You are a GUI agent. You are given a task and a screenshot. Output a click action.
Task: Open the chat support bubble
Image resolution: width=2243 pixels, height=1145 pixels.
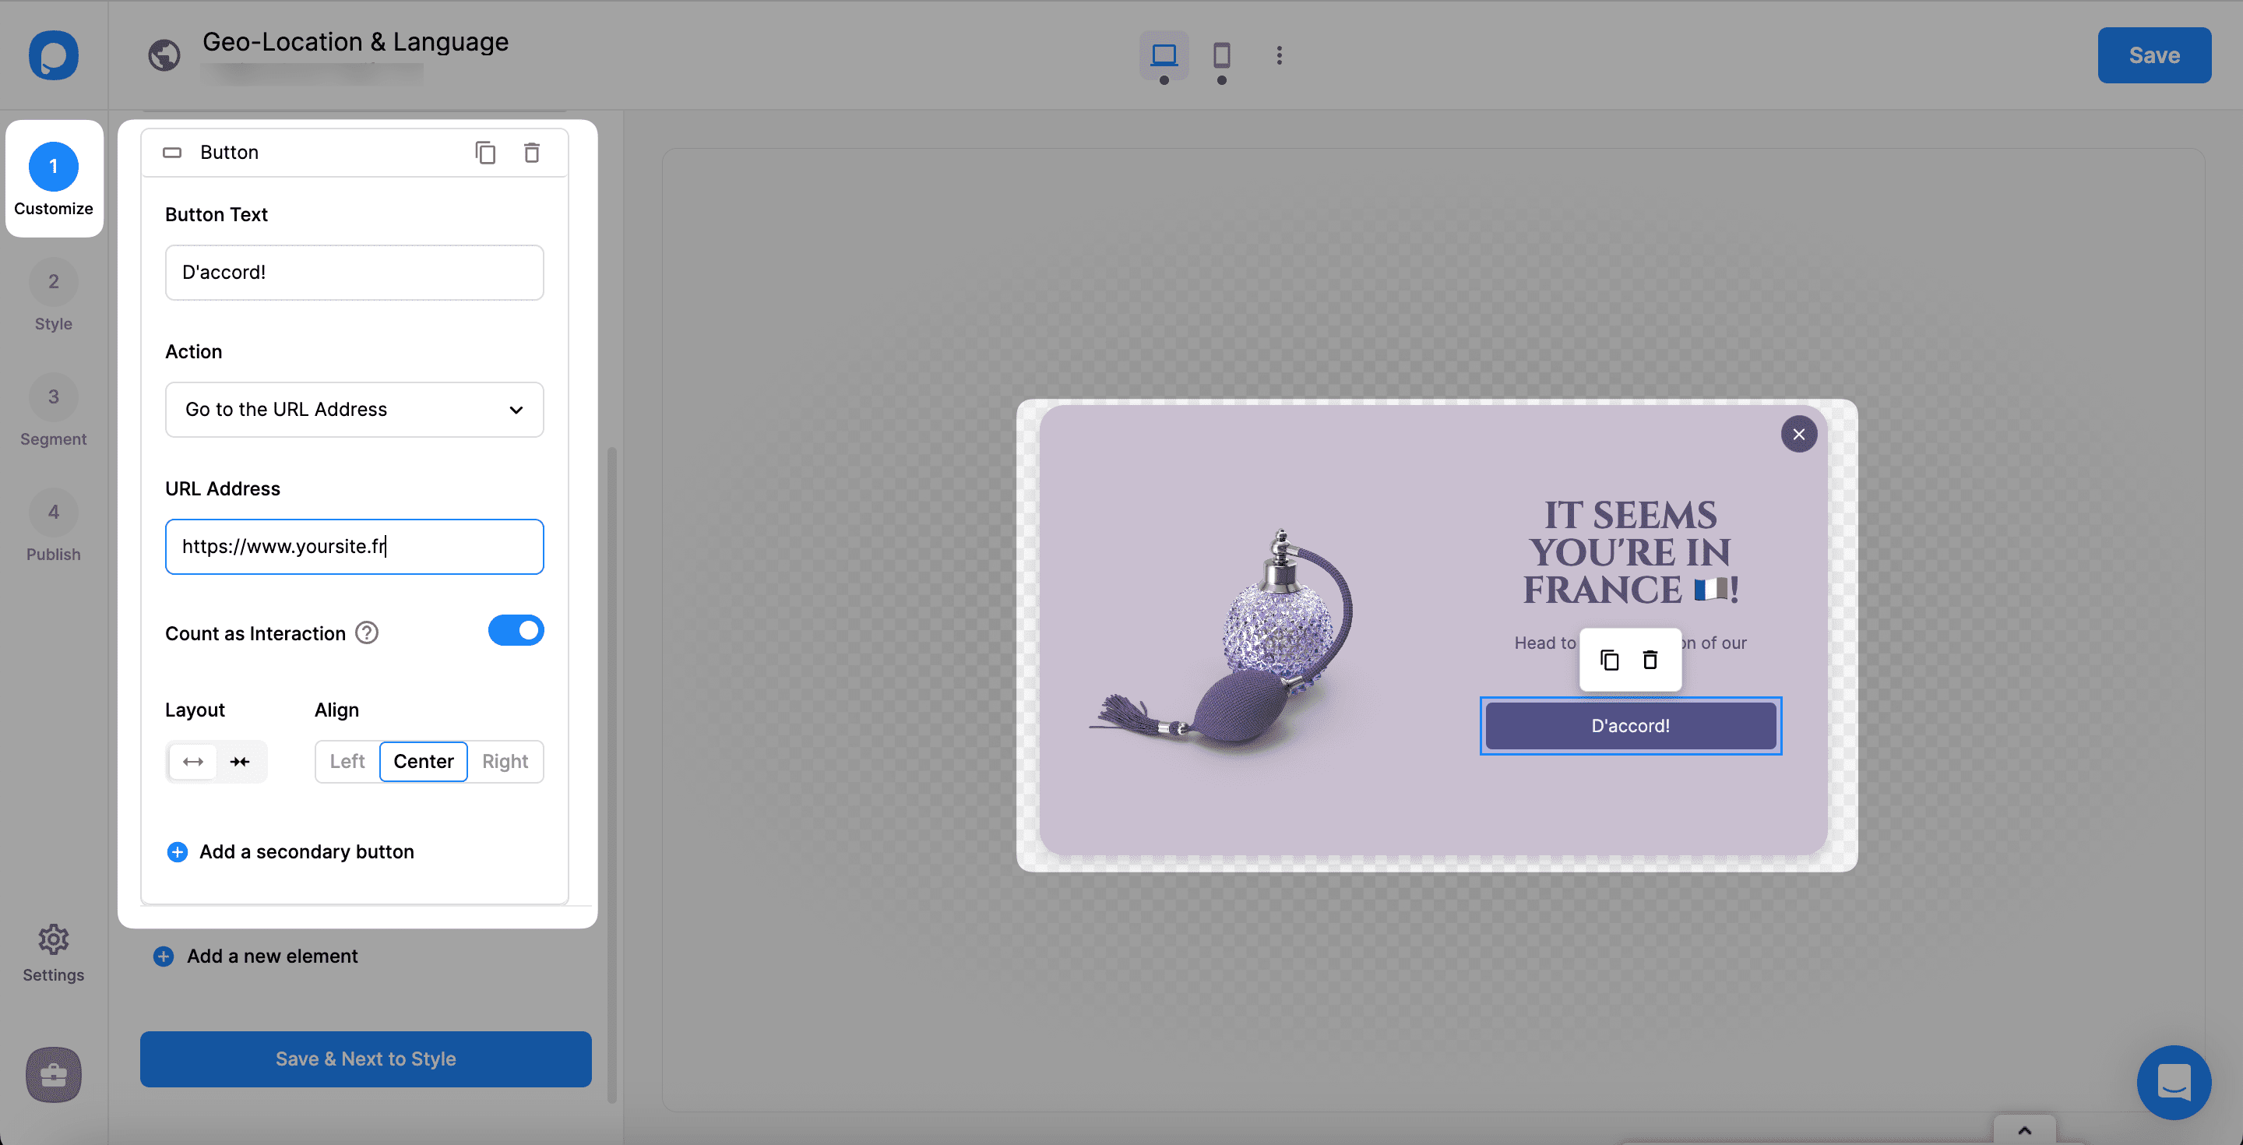click(2174, 1083)
